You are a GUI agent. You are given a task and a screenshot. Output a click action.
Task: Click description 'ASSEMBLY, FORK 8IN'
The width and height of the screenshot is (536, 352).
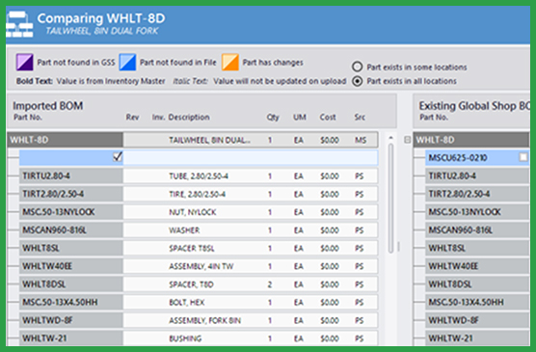[204, 320]
